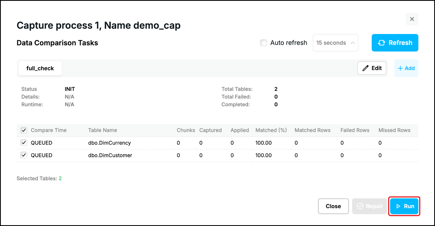This screenshot has height=226, width=435.
Task: Click the Matched Rows column header
Action: 312,130
